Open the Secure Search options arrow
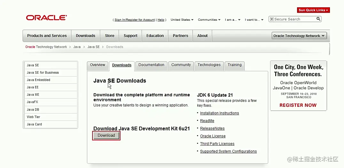Screen dimensions: 344x168 coord(272,19)
